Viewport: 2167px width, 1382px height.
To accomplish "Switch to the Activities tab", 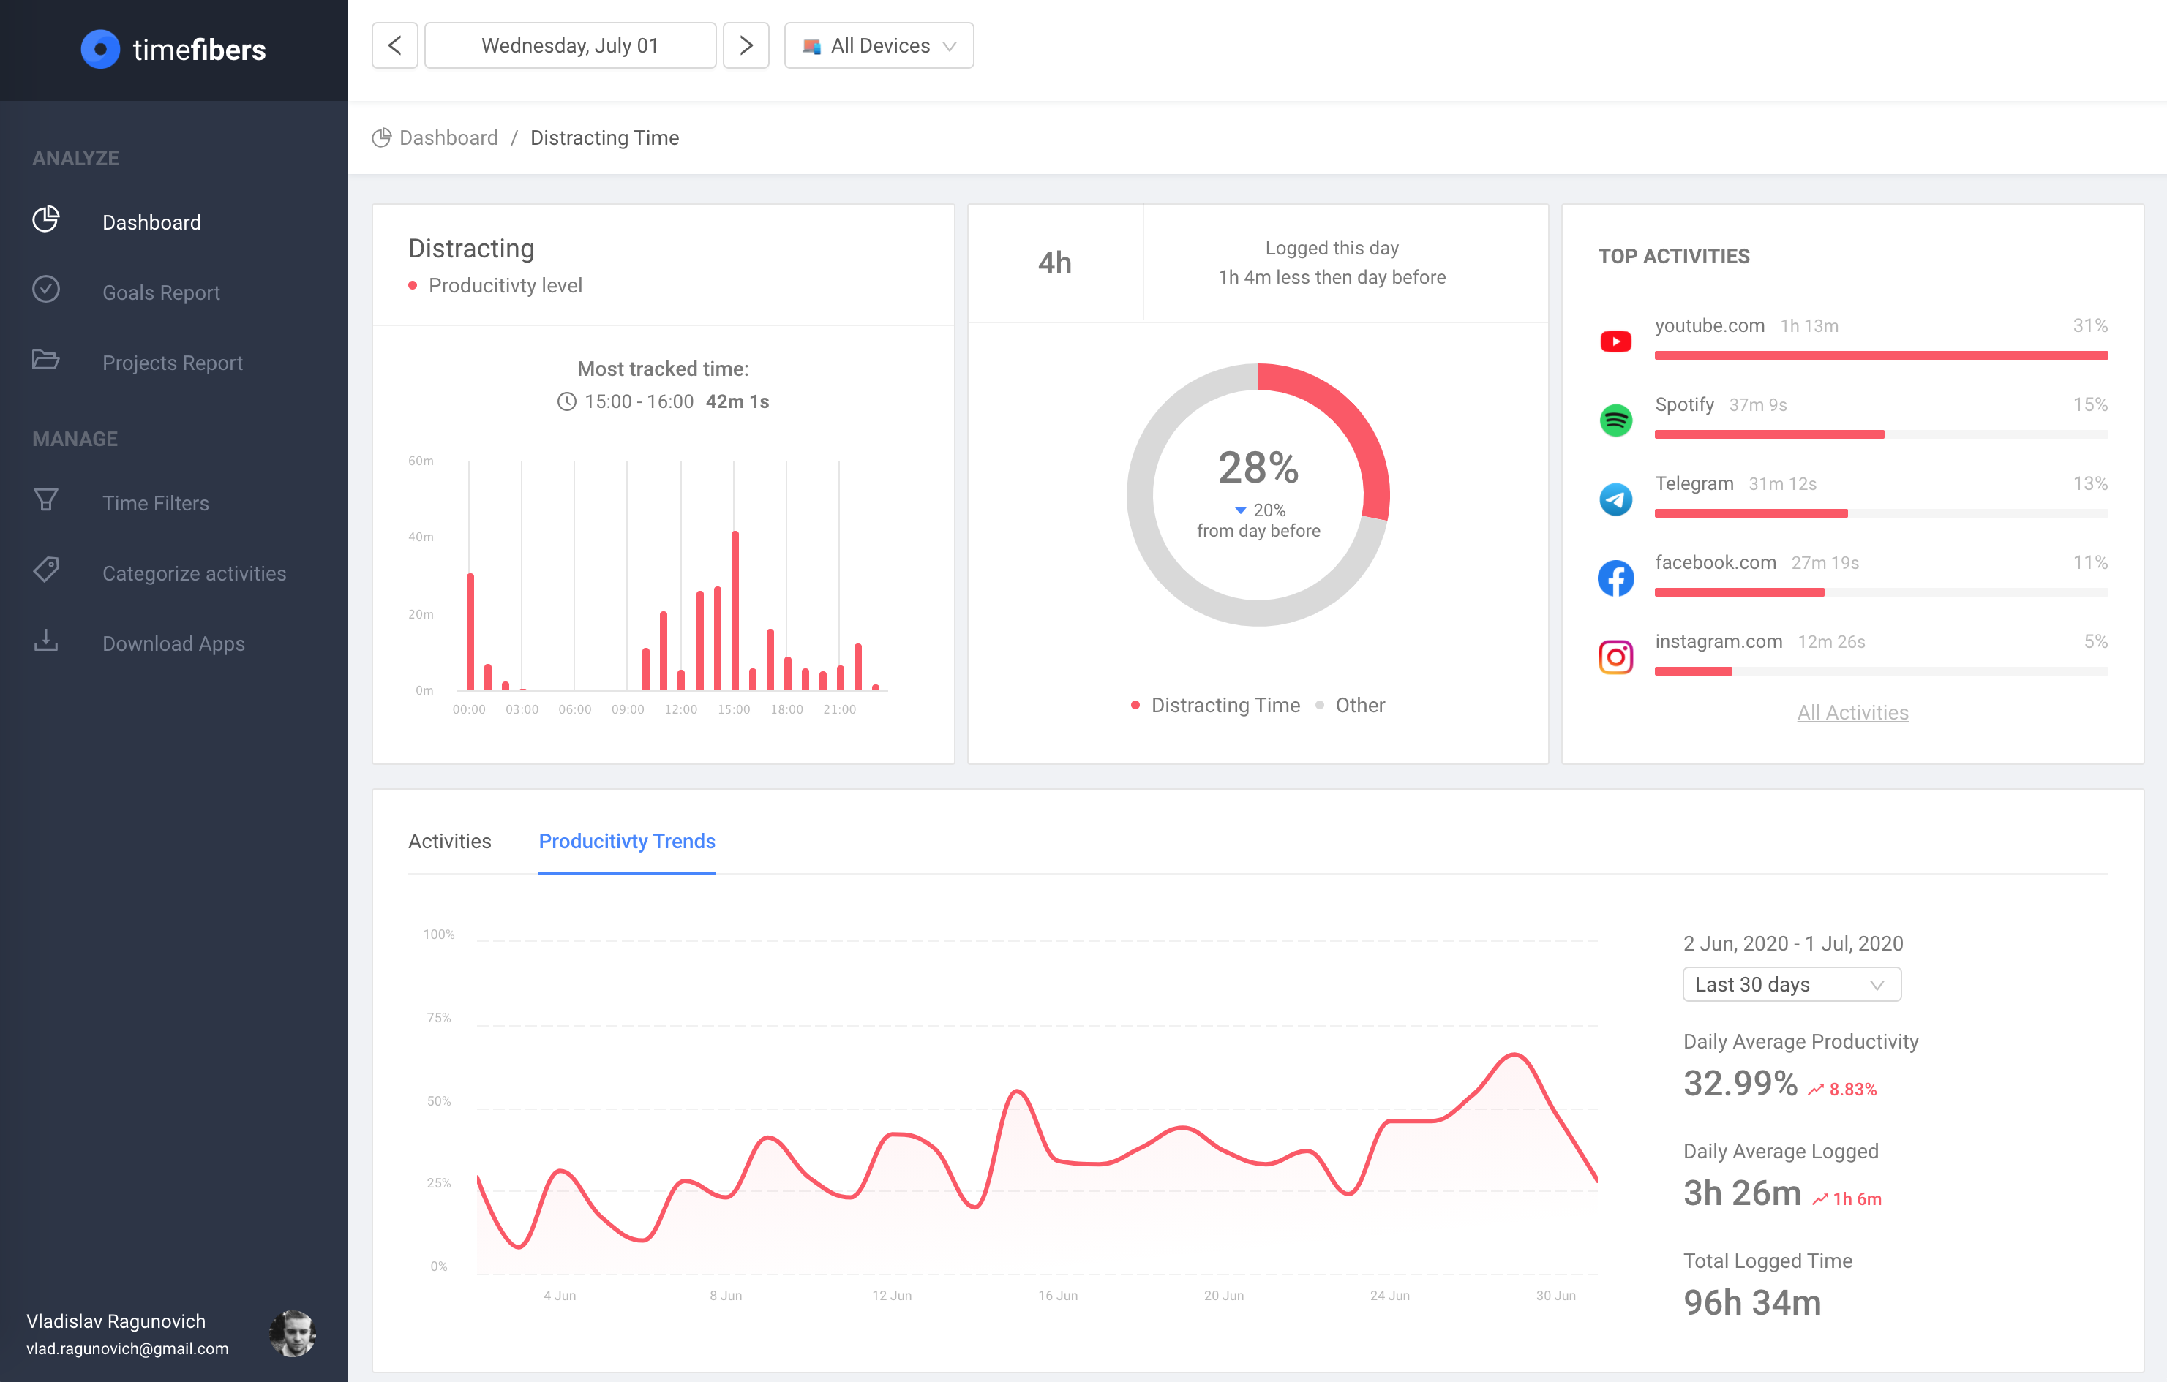I will click(449, 842).
